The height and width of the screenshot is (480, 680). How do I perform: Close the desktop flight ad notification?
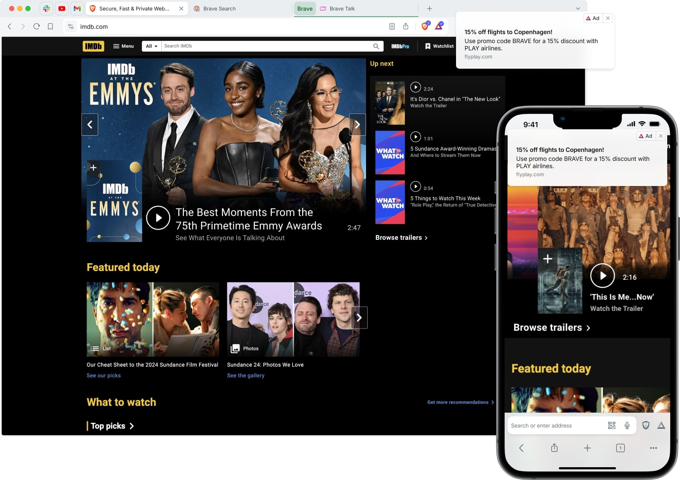[x=608, y=18]
